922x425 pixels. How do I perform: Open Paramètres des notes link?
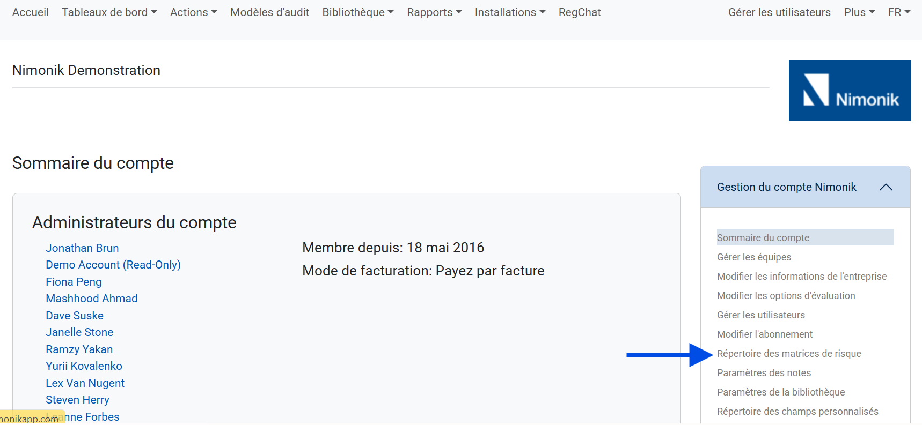pos(764,372)
